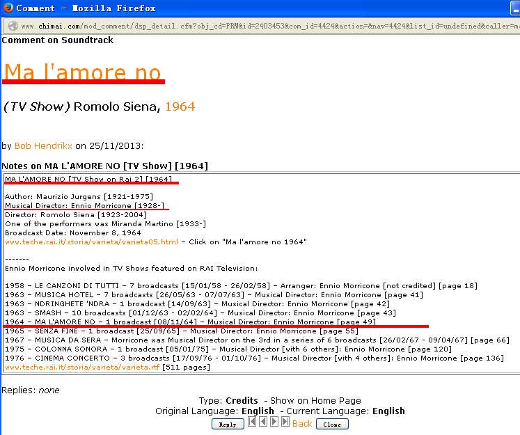
Task: Go to the next comment using the right arrow
Action: click(x=274, y=421)
